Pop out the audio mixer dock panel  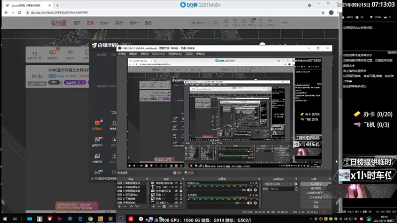259,179
